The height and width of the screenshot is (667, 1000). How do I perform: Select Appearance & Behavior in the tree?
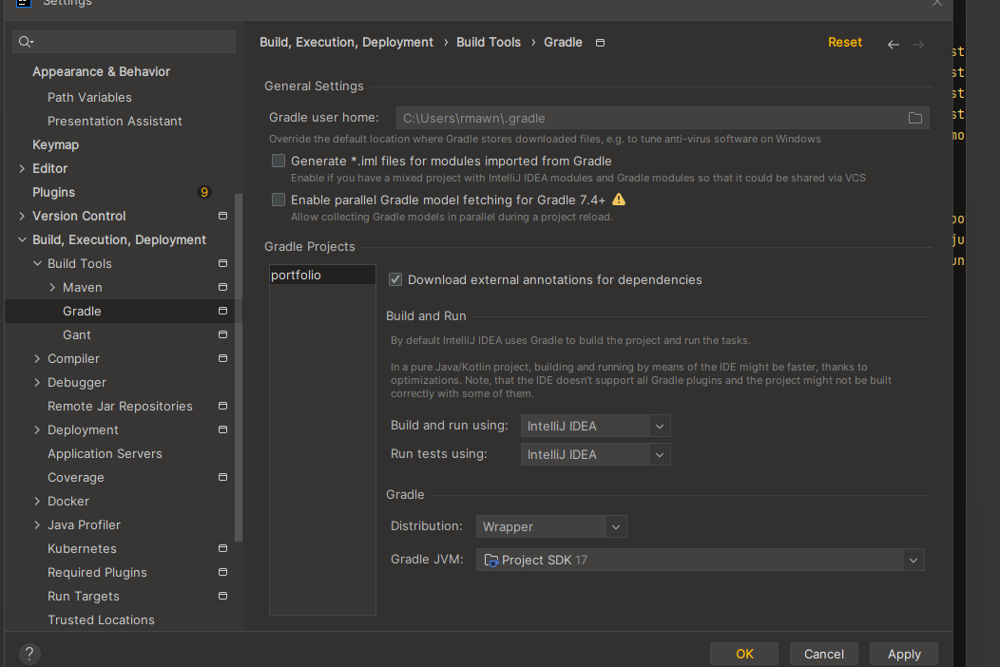pyautogui.click(x=102, y=71)
